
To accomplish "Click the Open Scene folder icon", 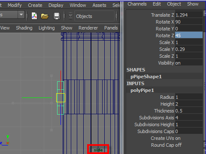I will (45, 16).
